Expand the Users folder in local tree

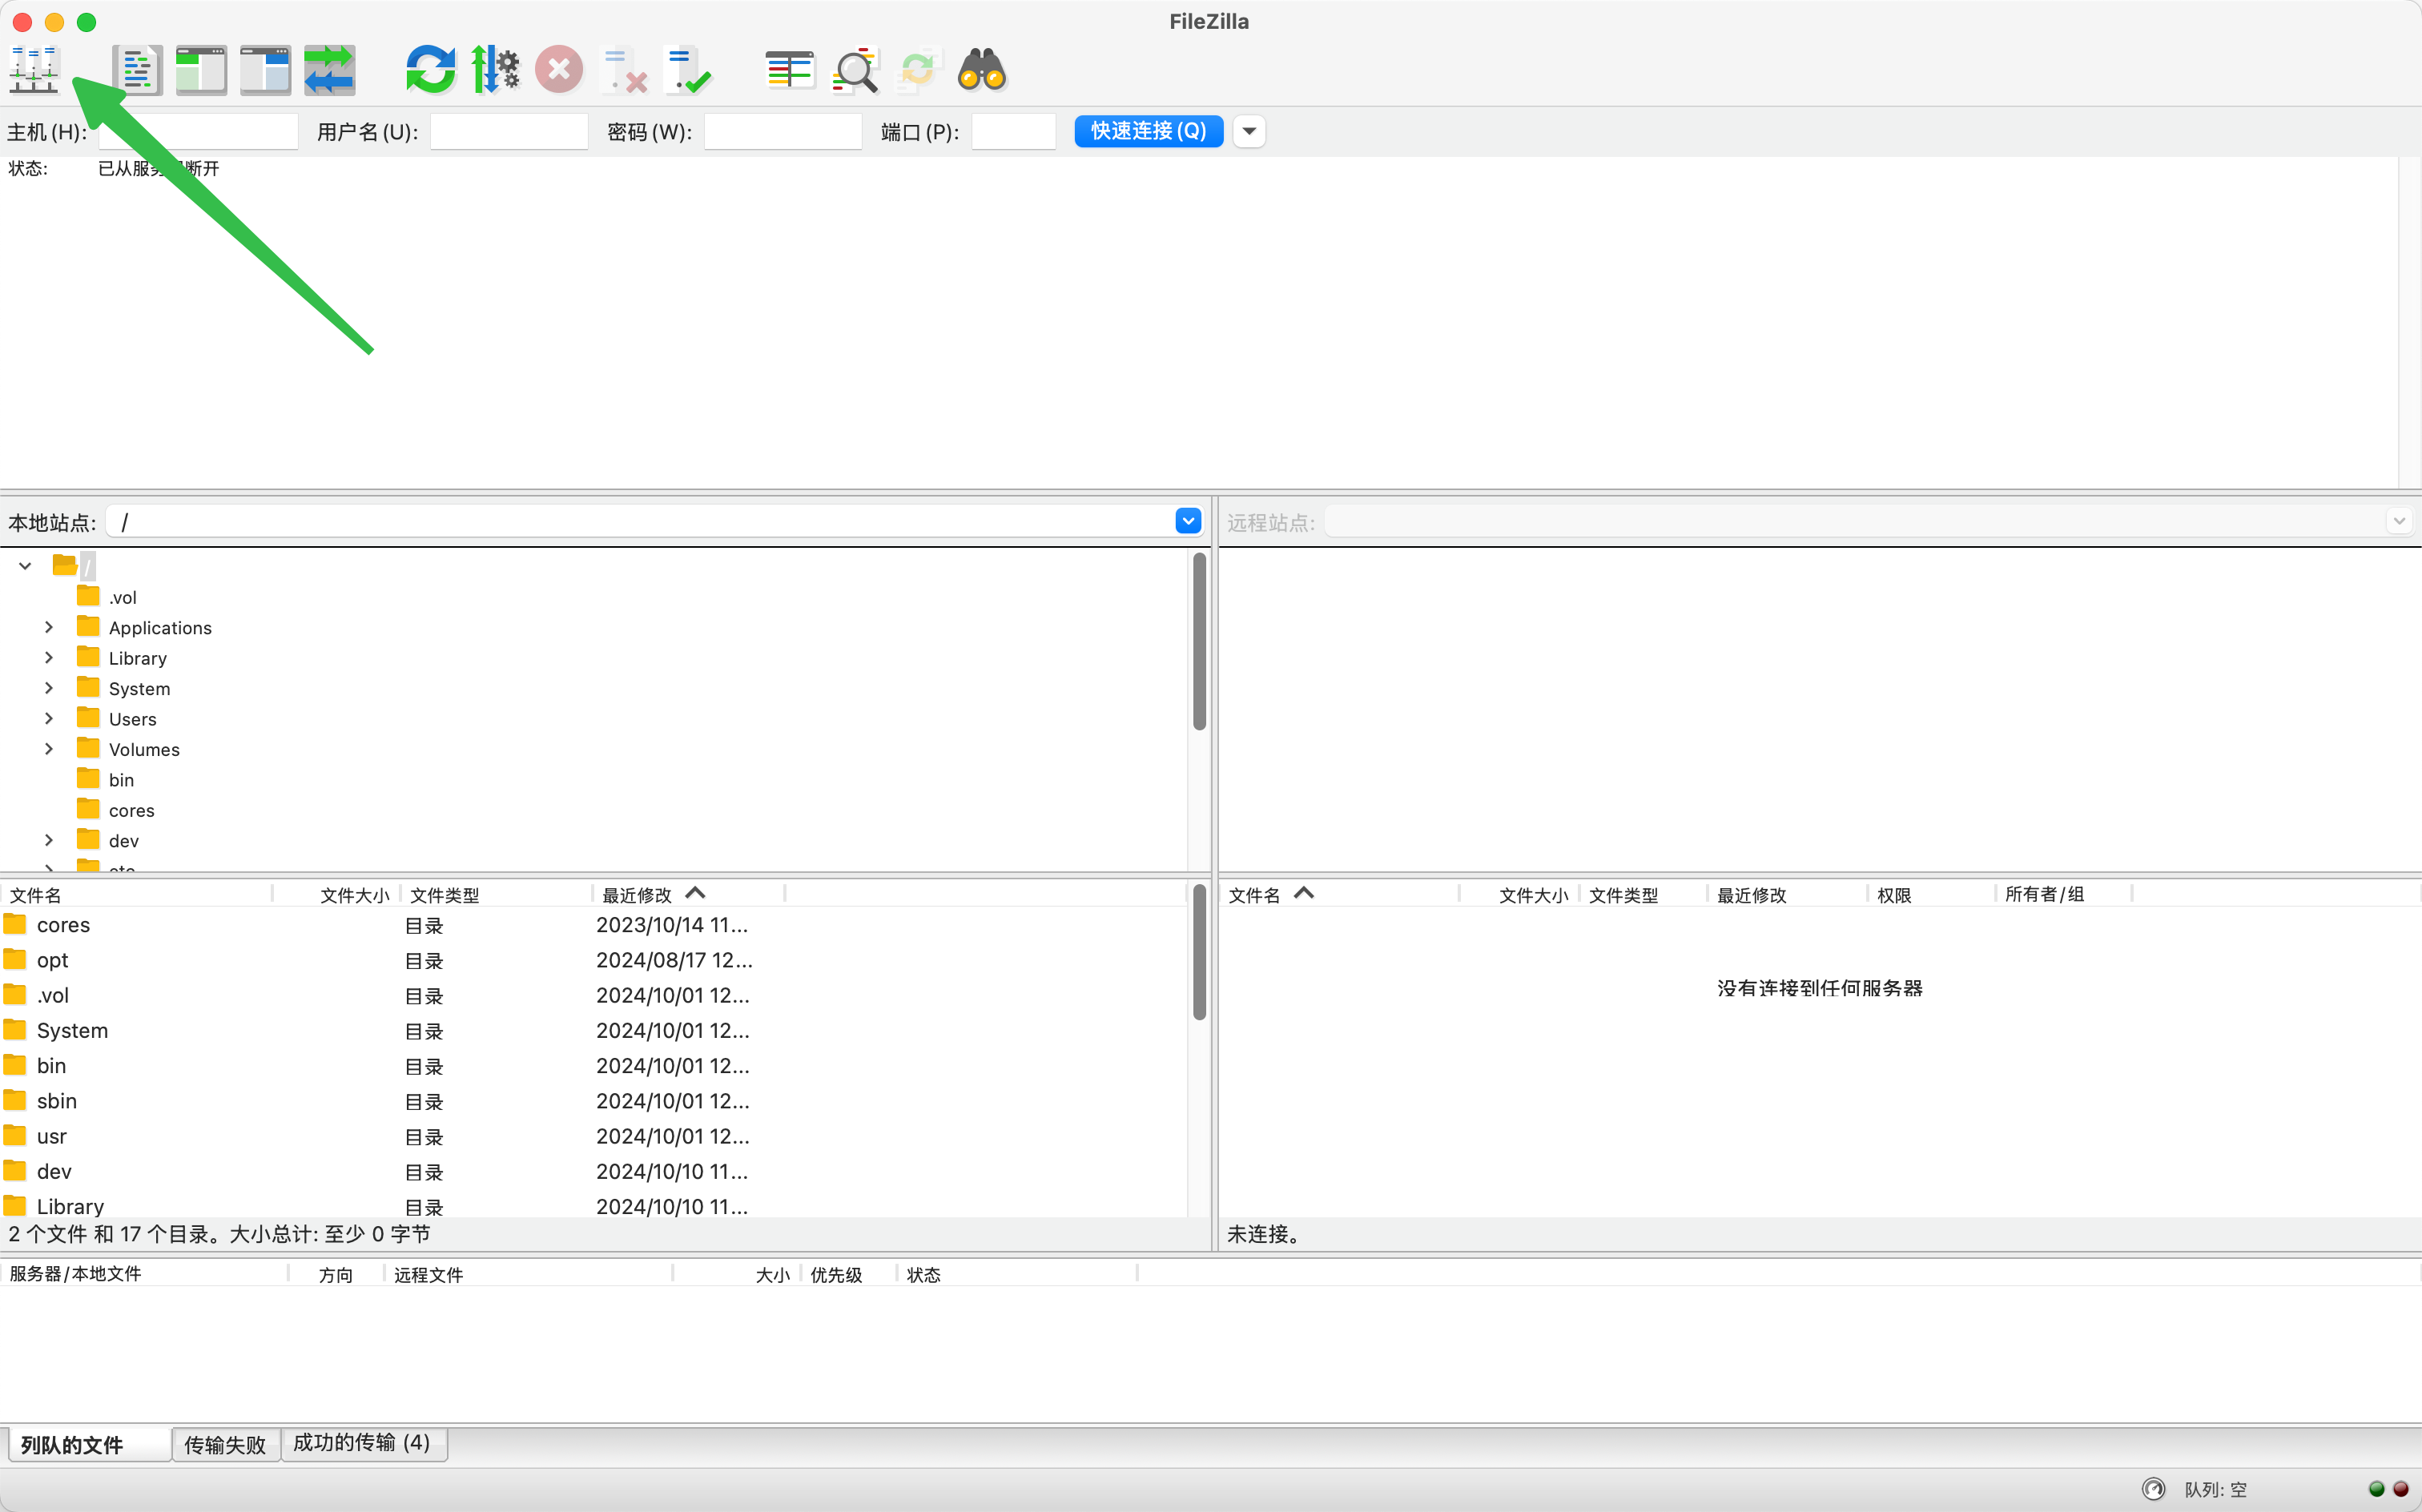[x=47, y=718]
